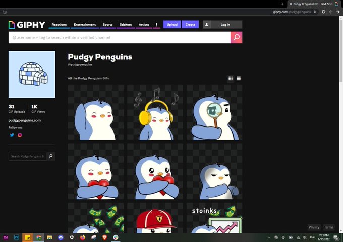This screenshot has height=242, width=343.
Task: Open the sleepy penguin fist-bump GIF
Action: 214,172
